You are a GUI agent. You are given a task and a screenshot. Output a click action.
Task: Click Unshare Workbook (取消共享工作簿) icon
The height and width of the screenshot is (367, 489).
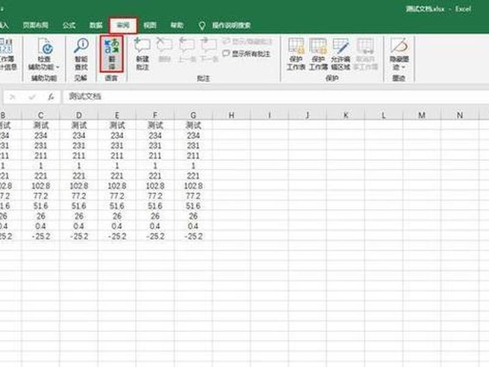[365, 46]
